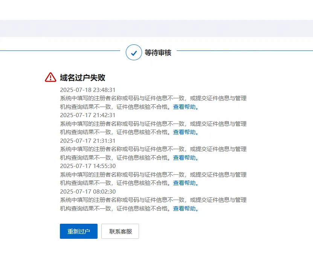
Task: Click the 域名过户失败 heading
Action: [x=82, y=78]
